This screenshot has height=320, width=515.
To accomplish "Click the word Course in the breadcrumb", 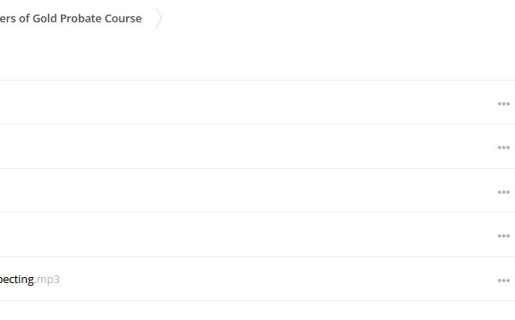I will point(123,18).
